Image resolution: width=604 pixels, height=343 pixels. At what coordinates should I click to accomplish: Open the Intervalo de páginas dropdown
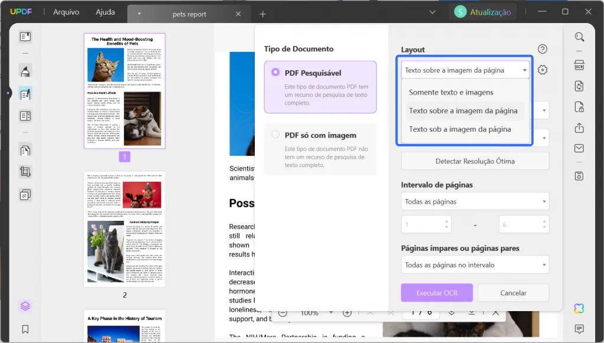(x=475, y=201)
